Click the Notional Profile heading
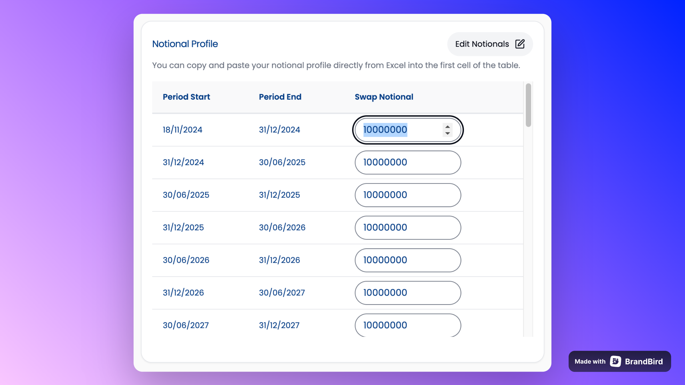This screenshot has height=385, width=685. pyautogui.click(x=185, y=44)
